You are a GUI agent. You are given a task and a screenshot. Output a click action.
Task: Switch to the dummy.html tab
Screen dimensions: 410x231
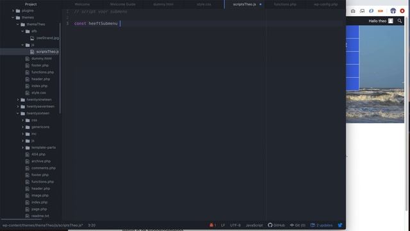[163, 4]
